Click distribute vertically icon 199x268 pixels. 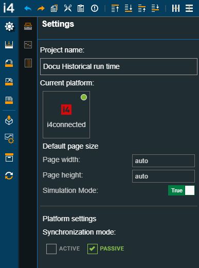click(x=189, y=8)
